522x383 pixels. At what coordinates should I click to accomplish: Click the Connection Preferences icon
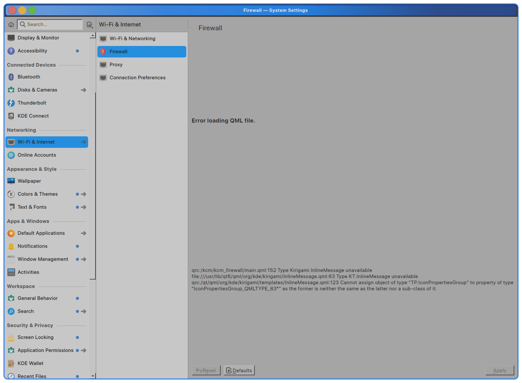click(103, 78)
